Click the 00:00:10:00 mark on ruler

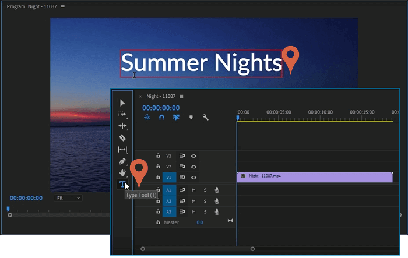tap(321, 112)
